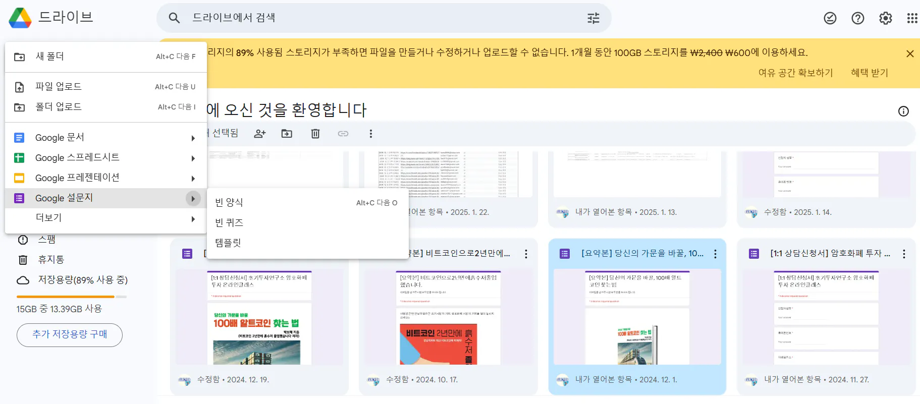Click the trash bin sidebar icon

coord(23,260)
